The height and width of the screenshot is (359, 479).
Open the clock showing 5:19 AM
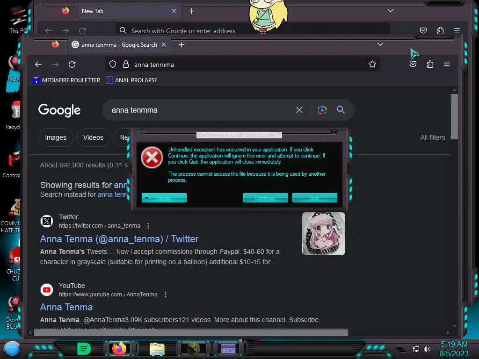(454, 345)
